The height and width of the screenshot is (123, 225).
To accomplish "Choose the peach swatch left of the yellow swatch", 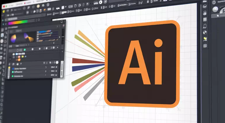I will pyautogui.click(x=19, y=57).
